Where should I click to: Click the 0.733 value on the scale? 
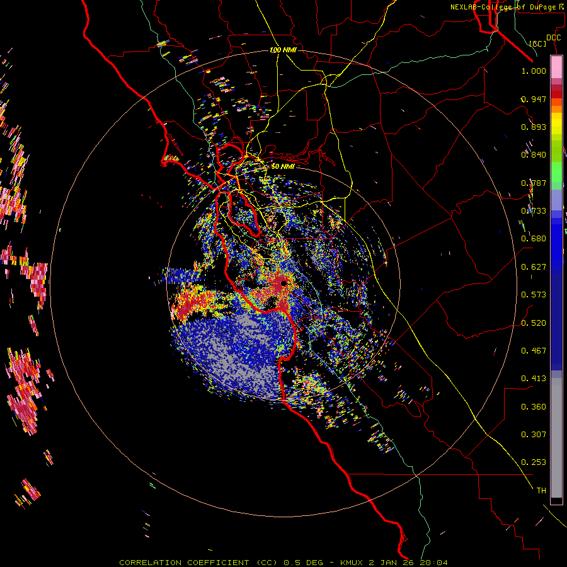[x=534, y=211]
